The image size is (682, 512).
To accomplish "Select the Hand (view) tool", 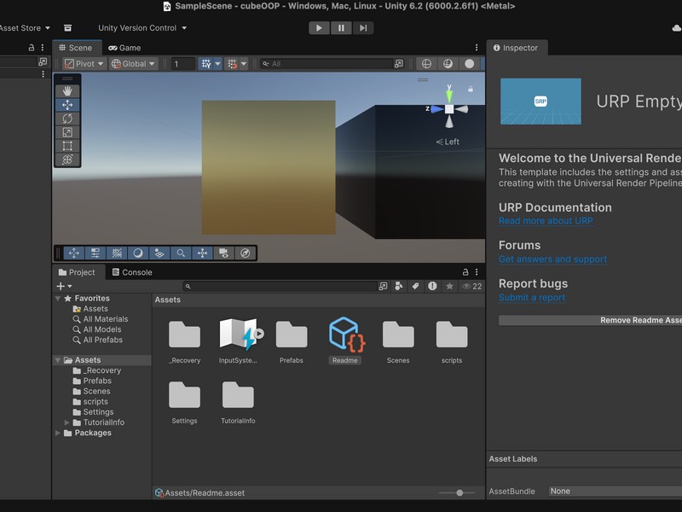I will tap(67, 91).
